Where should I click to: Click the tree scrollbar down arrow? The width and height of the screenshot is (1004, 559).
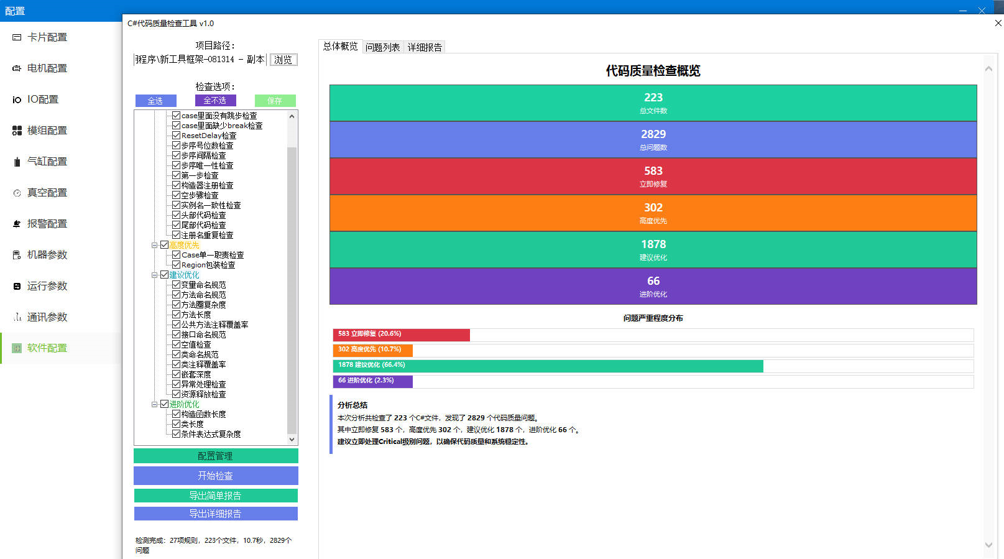click(x=292, y=440)
